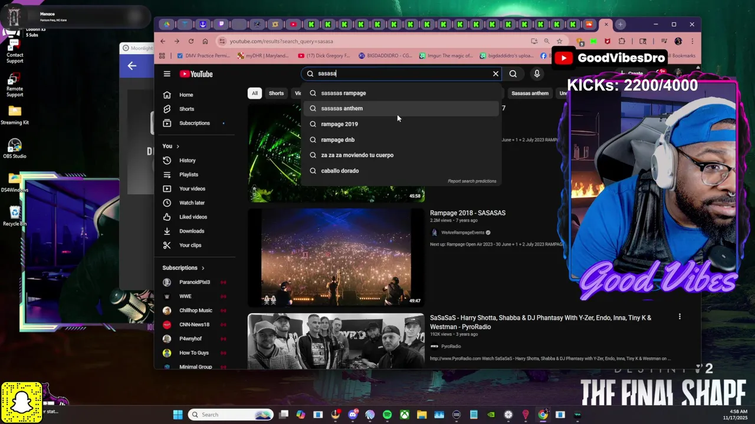755x424 pixels.
Task: Open the apps grid in bookmarks bar
Action: click(162, 56)
